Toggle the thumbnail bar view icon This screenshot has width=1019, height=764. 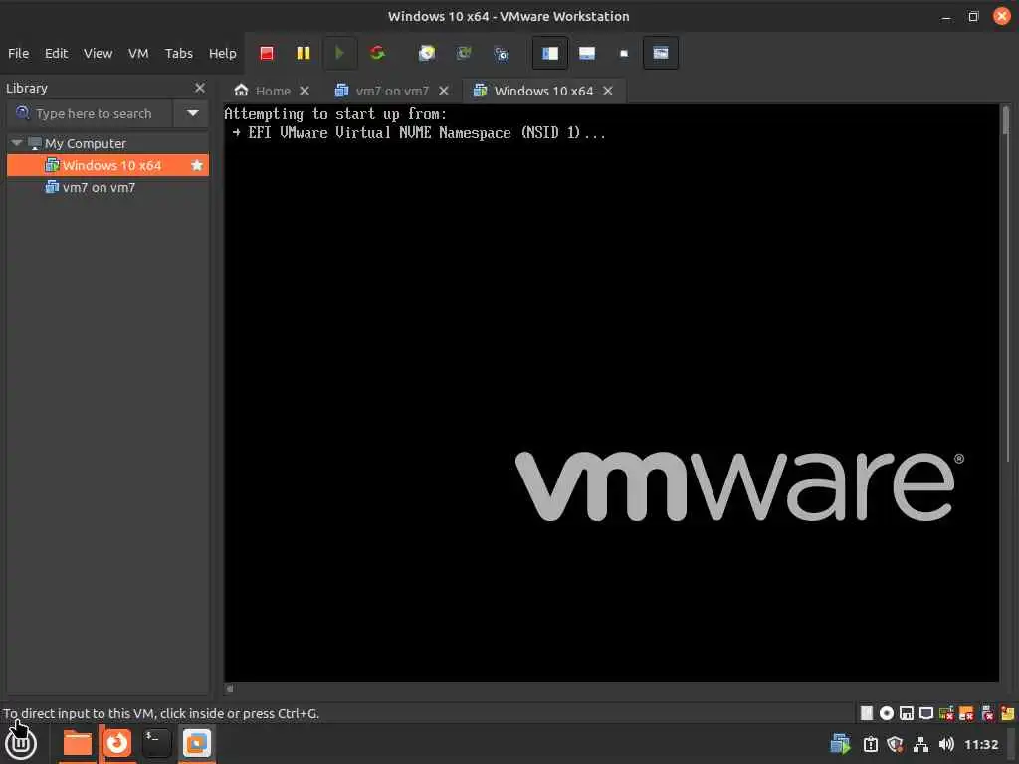(x=587, y=54)
